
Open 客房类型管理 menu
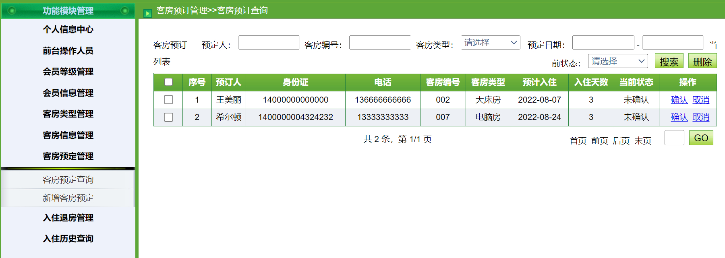(x=68, y=114)
